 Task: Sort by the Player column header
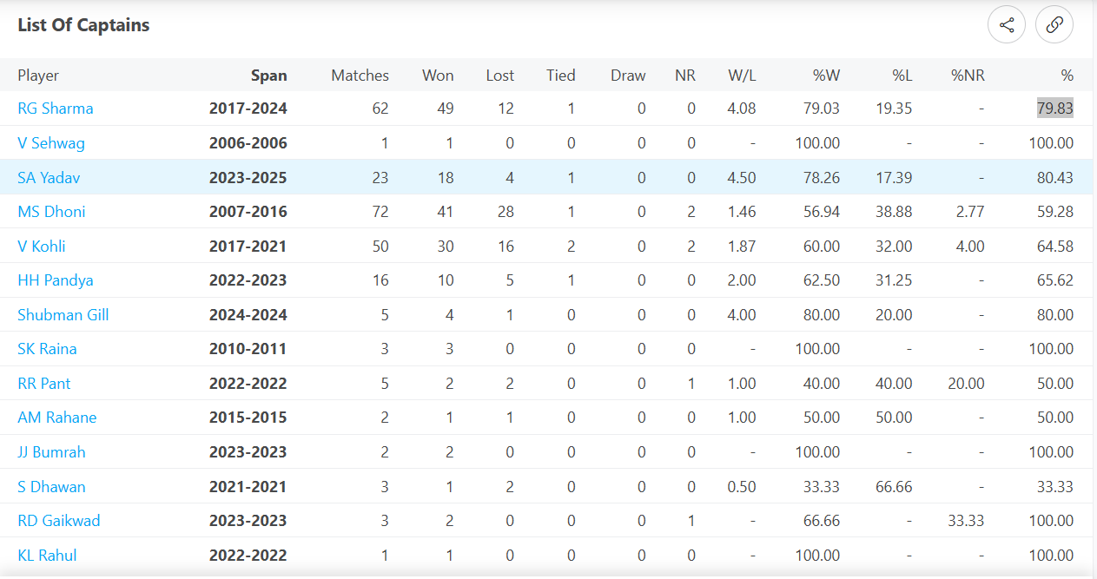[x=38, y=76]
